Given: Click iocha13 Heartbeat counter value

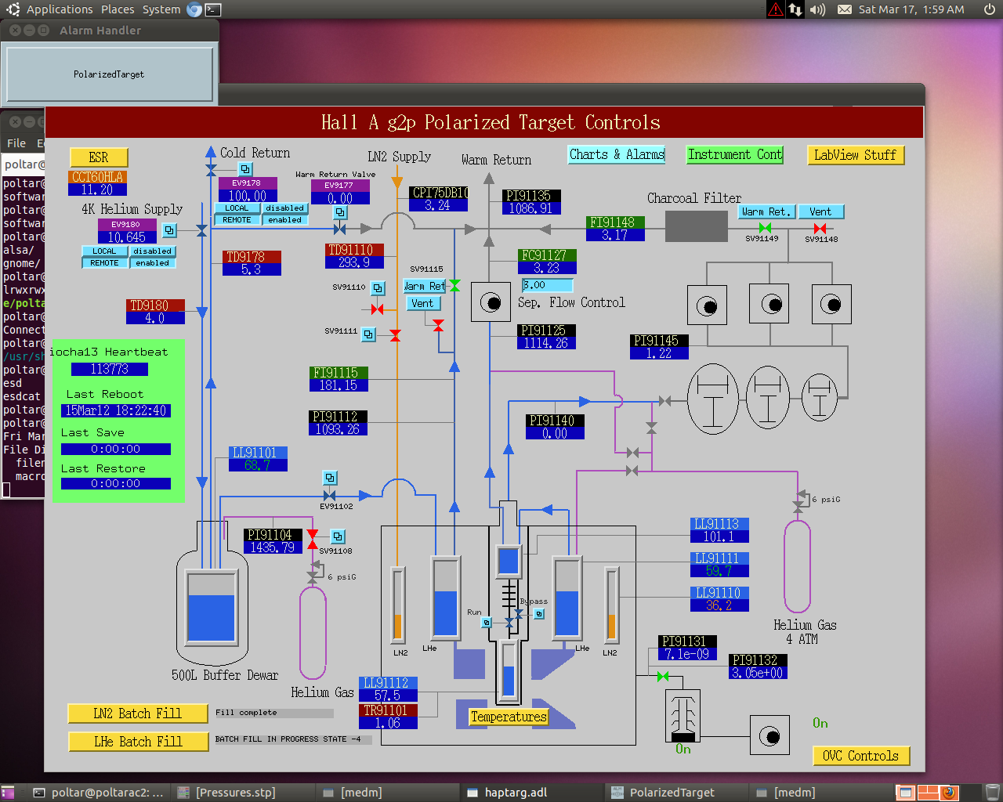Looking at the screenshot, I should tap(110, 369).
